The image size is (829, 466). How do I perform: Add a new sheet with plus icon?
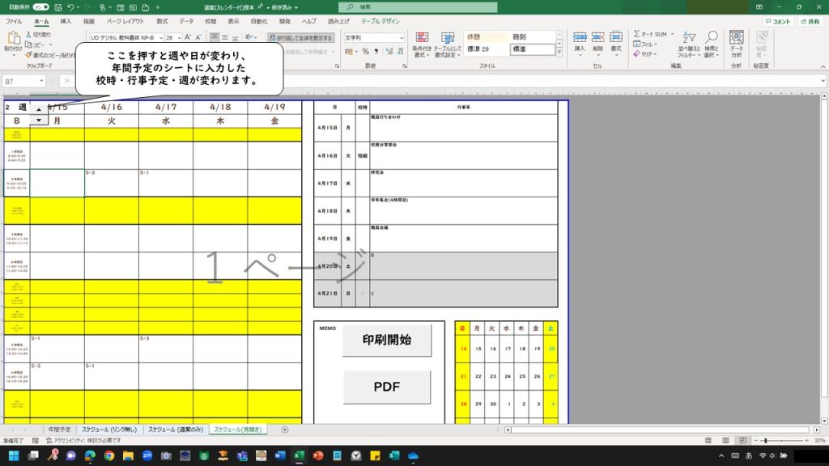tap(283, 430)
